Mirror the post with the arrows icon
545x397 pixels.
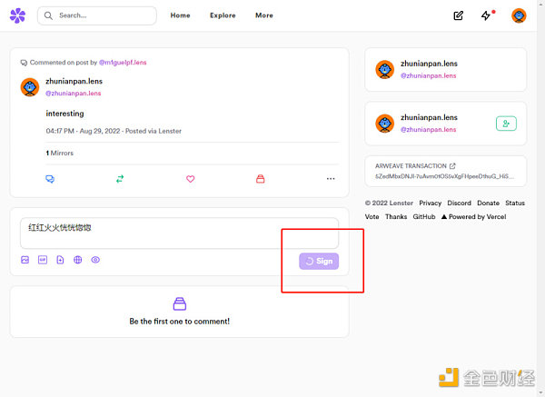coord(120,179)
